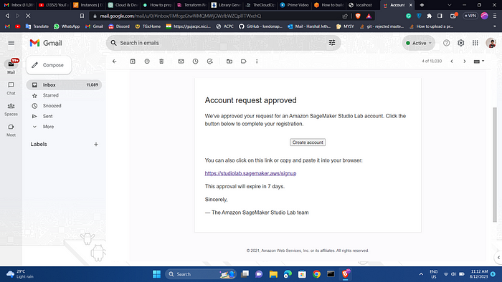Click the email vertical scrollbar
502x282 pixels.
495,165
